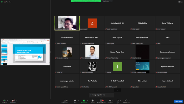Screen dimensions: 184x104
Task: Select Ranuh Muhammad's chess avatar tile
Action: coord(92,66)
